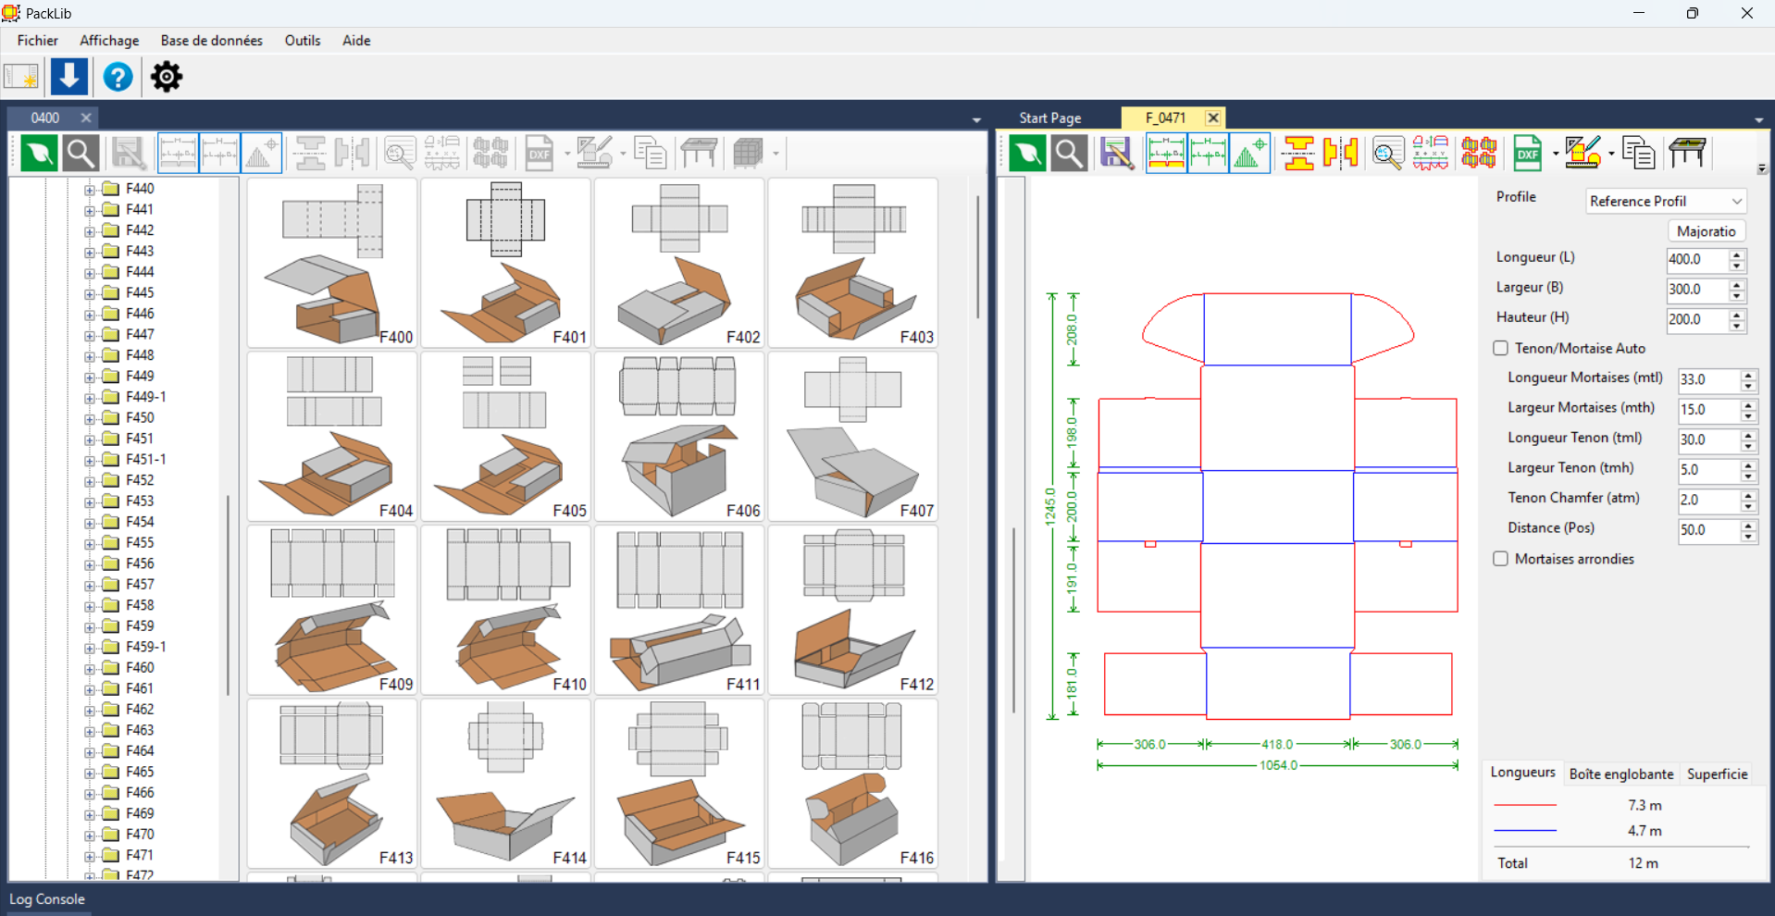1775x916 pixels.
Task: Open the palletization dropdown arrow in 0400 toolbar
Action: click(x=776, y=154)
